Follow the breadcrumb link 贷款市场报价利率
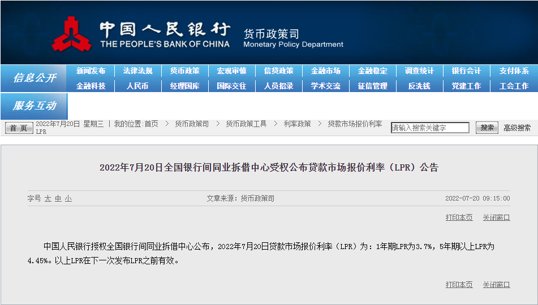 click(355, 124)
